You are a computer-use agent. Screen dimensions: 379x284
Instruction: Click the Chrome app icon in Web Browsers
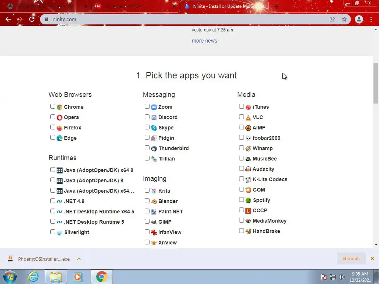[x=60, y=107]
